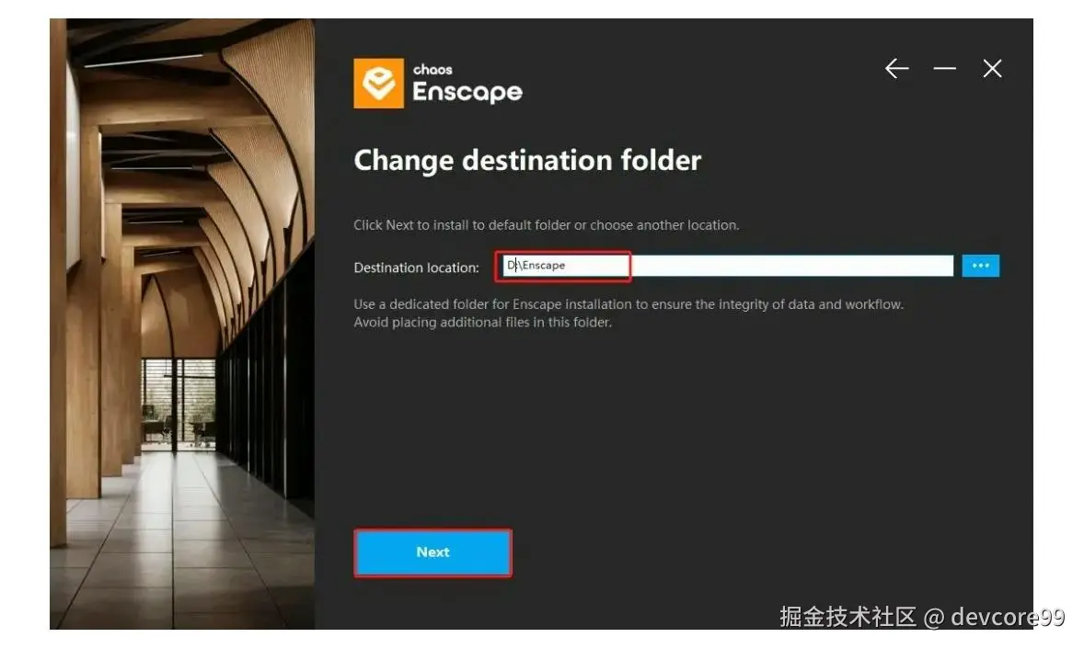Viewport: 1084px width, 649px height.
Task: Click the 'Click Next to install to default folder' text
Action: coord(547,225)
